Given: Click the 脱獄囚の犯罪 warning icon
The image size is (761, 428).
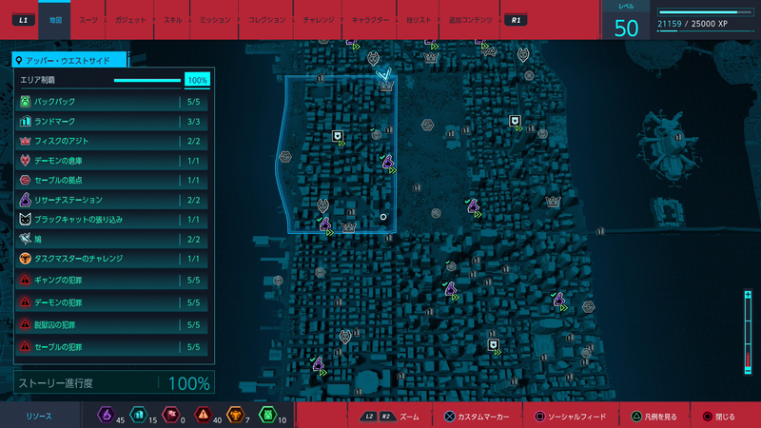Looking at the screenshot, I should (26, 324).
